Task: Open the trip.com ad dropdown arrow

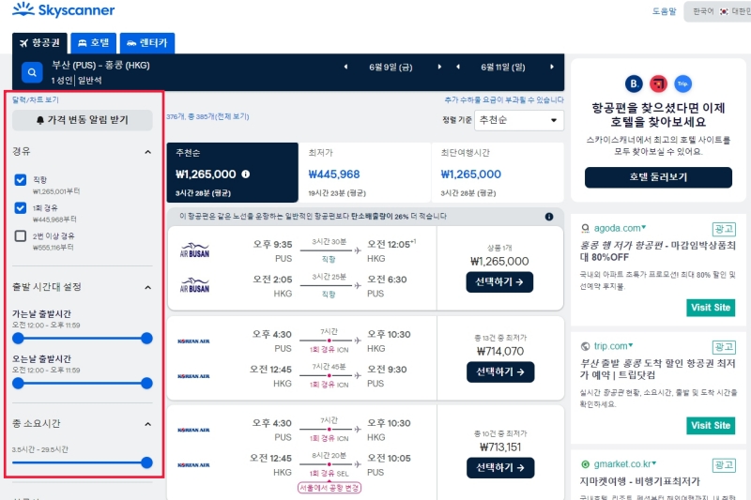Action: pos(631,345)
